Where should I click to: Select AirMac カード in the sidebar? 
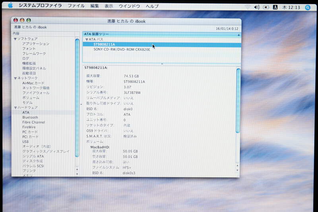coord(33,83)
